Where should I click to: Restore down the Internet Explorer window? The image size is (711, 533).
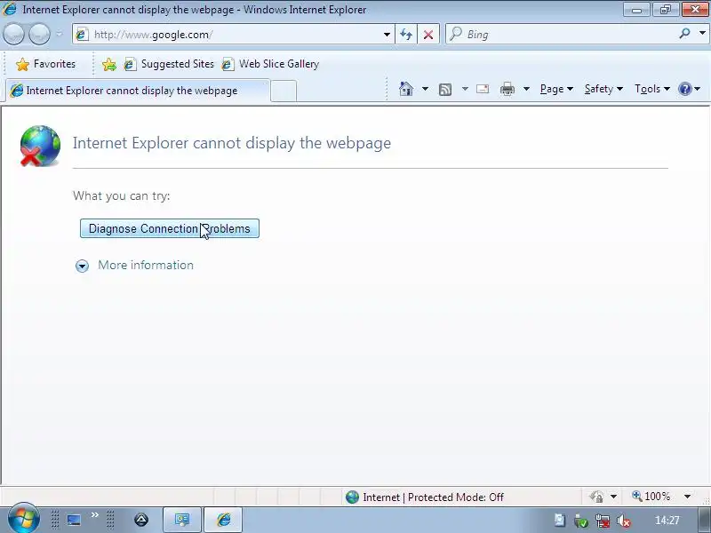(665, 10)
